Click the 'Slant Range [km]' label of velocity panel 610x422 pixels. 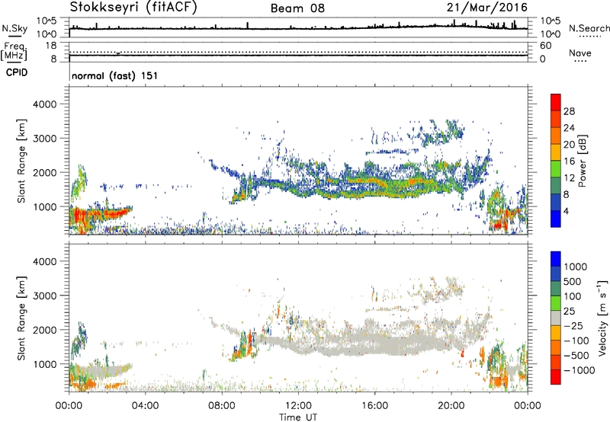click(x=21, y=318)
